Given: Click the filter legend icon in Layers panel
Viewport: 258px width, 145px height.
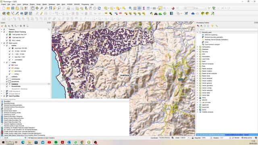Looking at the screenshot, I should (x=12, y=26).
